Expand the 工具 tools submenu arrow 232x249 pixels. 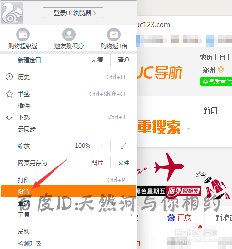[x=132, y=215]
